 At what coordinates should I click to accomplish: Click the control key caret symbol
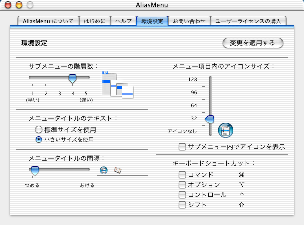[x=242, y=194]
